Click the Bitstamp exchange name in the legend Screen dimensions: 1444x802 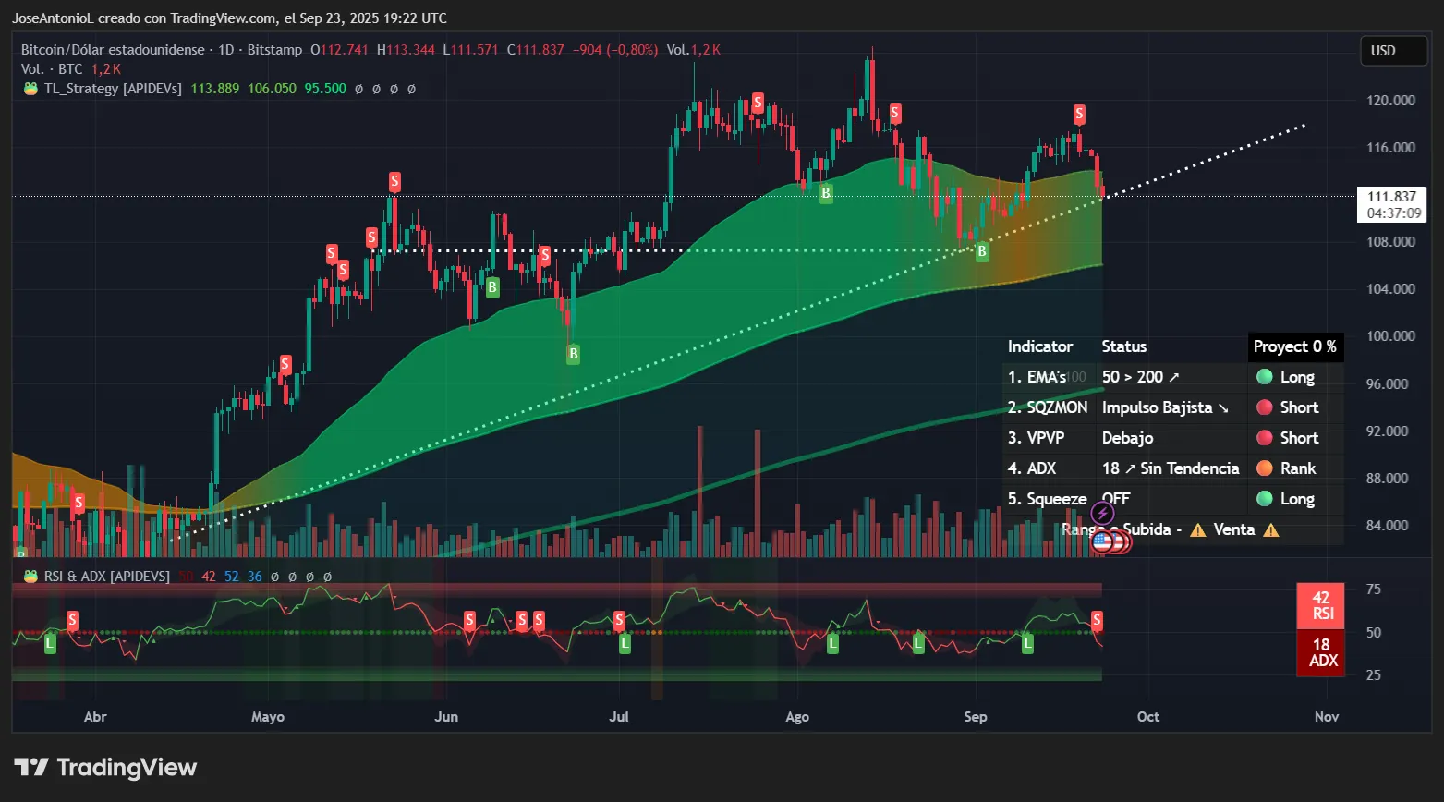(x=273, y=49)
